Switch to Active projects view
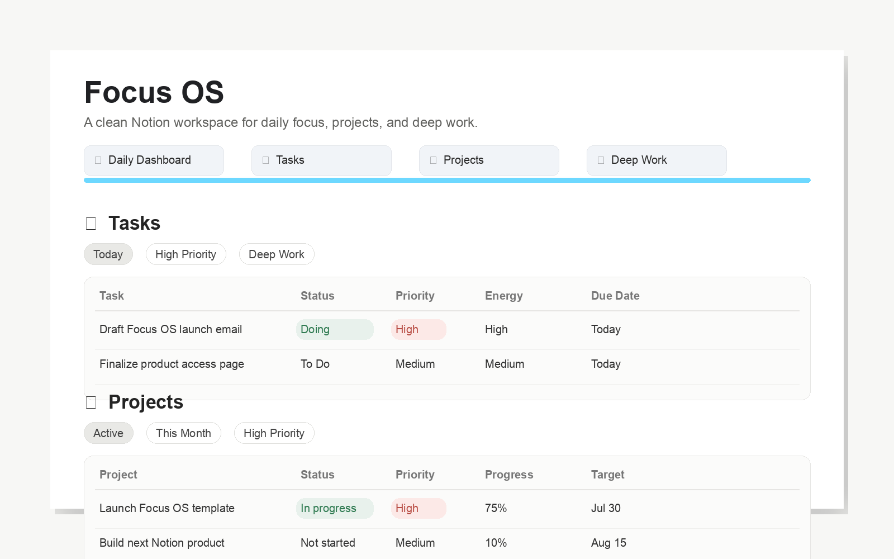 (x=108, y=433)
